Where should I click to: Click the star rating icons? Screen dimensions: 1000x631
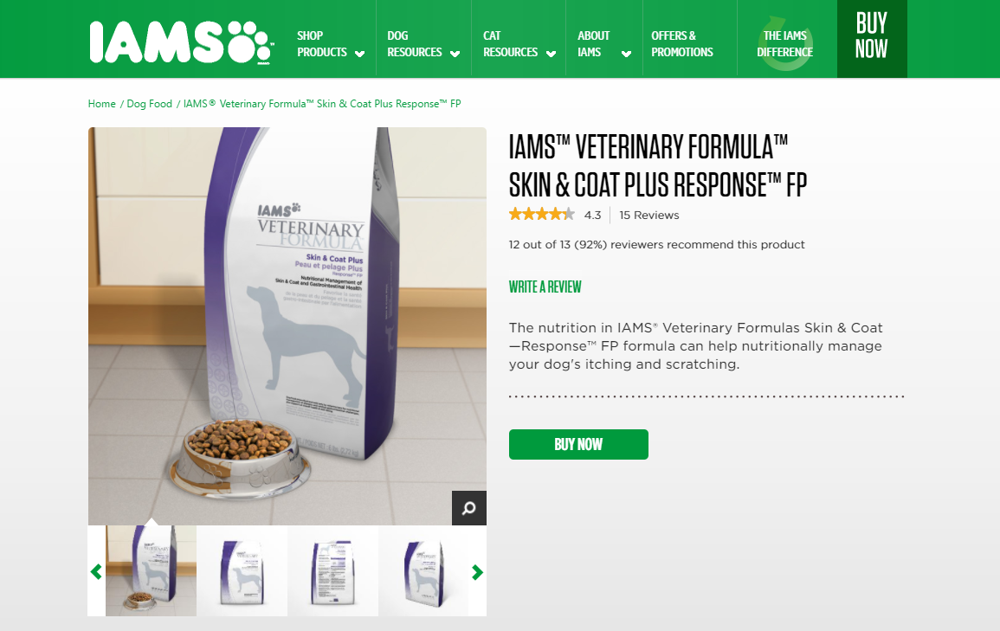[541, 214]
